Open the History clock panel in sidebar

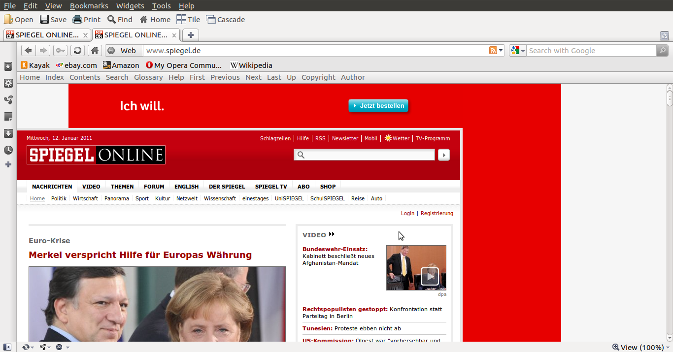click(8, 150)
